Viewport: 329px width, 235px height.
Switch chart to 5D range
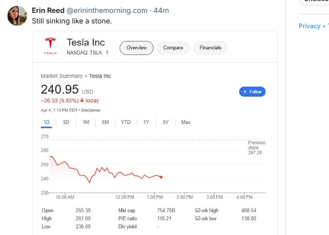point(66,122)
